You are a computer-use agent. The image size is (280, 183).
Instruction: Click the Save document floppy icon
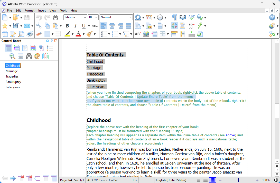tap(27, 17)
